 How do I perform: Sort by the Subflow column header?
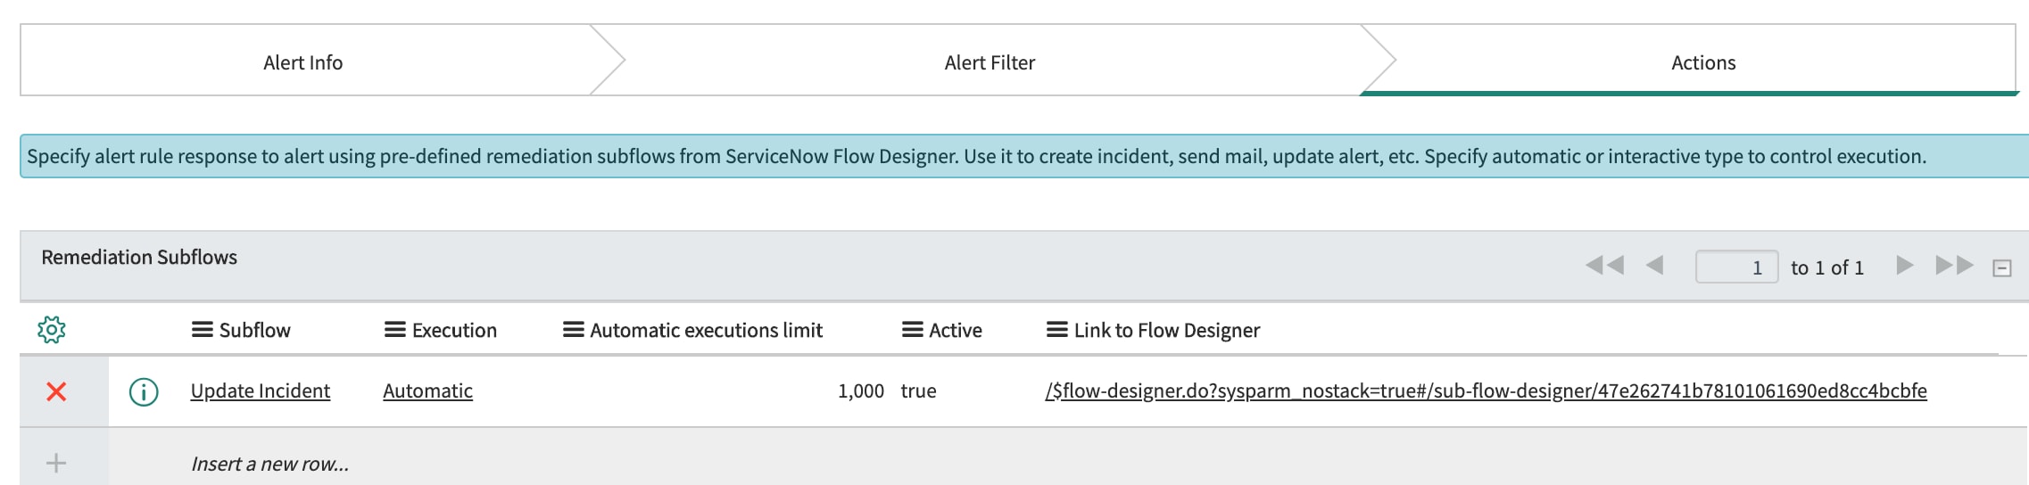coord(255,331)
